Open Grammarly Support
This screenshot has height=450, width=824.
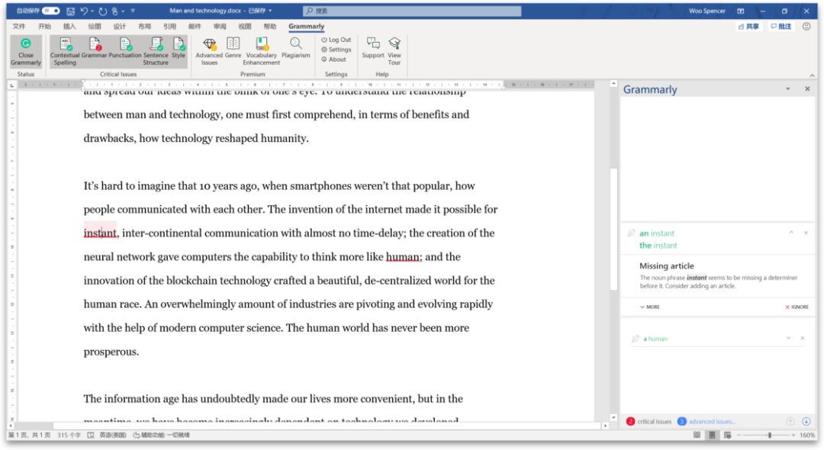click(372, 45)
